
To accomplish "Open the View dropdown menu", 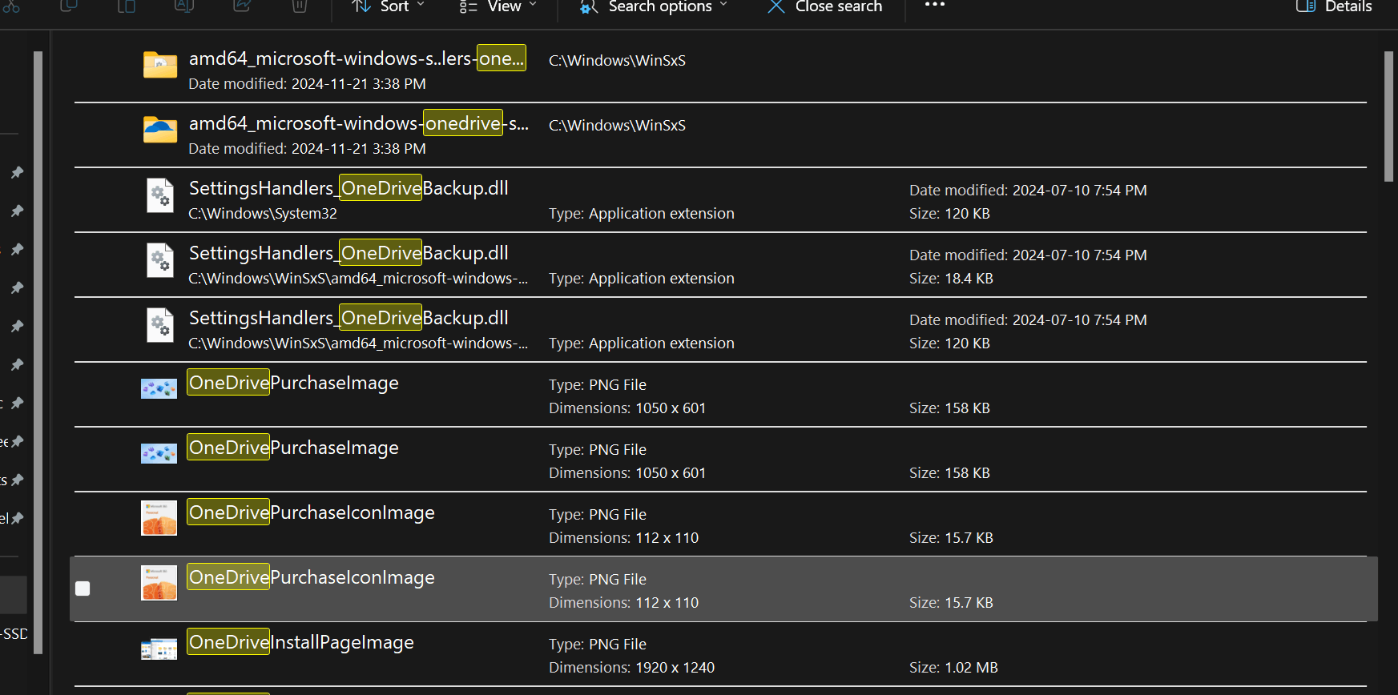I will (x=498, y=6).
